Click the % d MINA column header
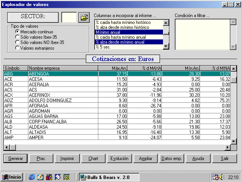Viewport: 242px width, 182px height. coord(215,68)
